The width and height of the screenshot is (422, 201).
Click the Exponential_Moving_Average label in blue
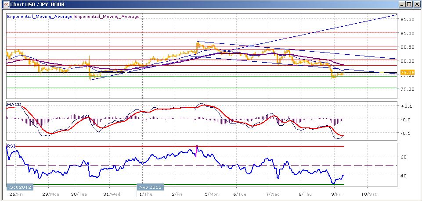coord(40,16)
